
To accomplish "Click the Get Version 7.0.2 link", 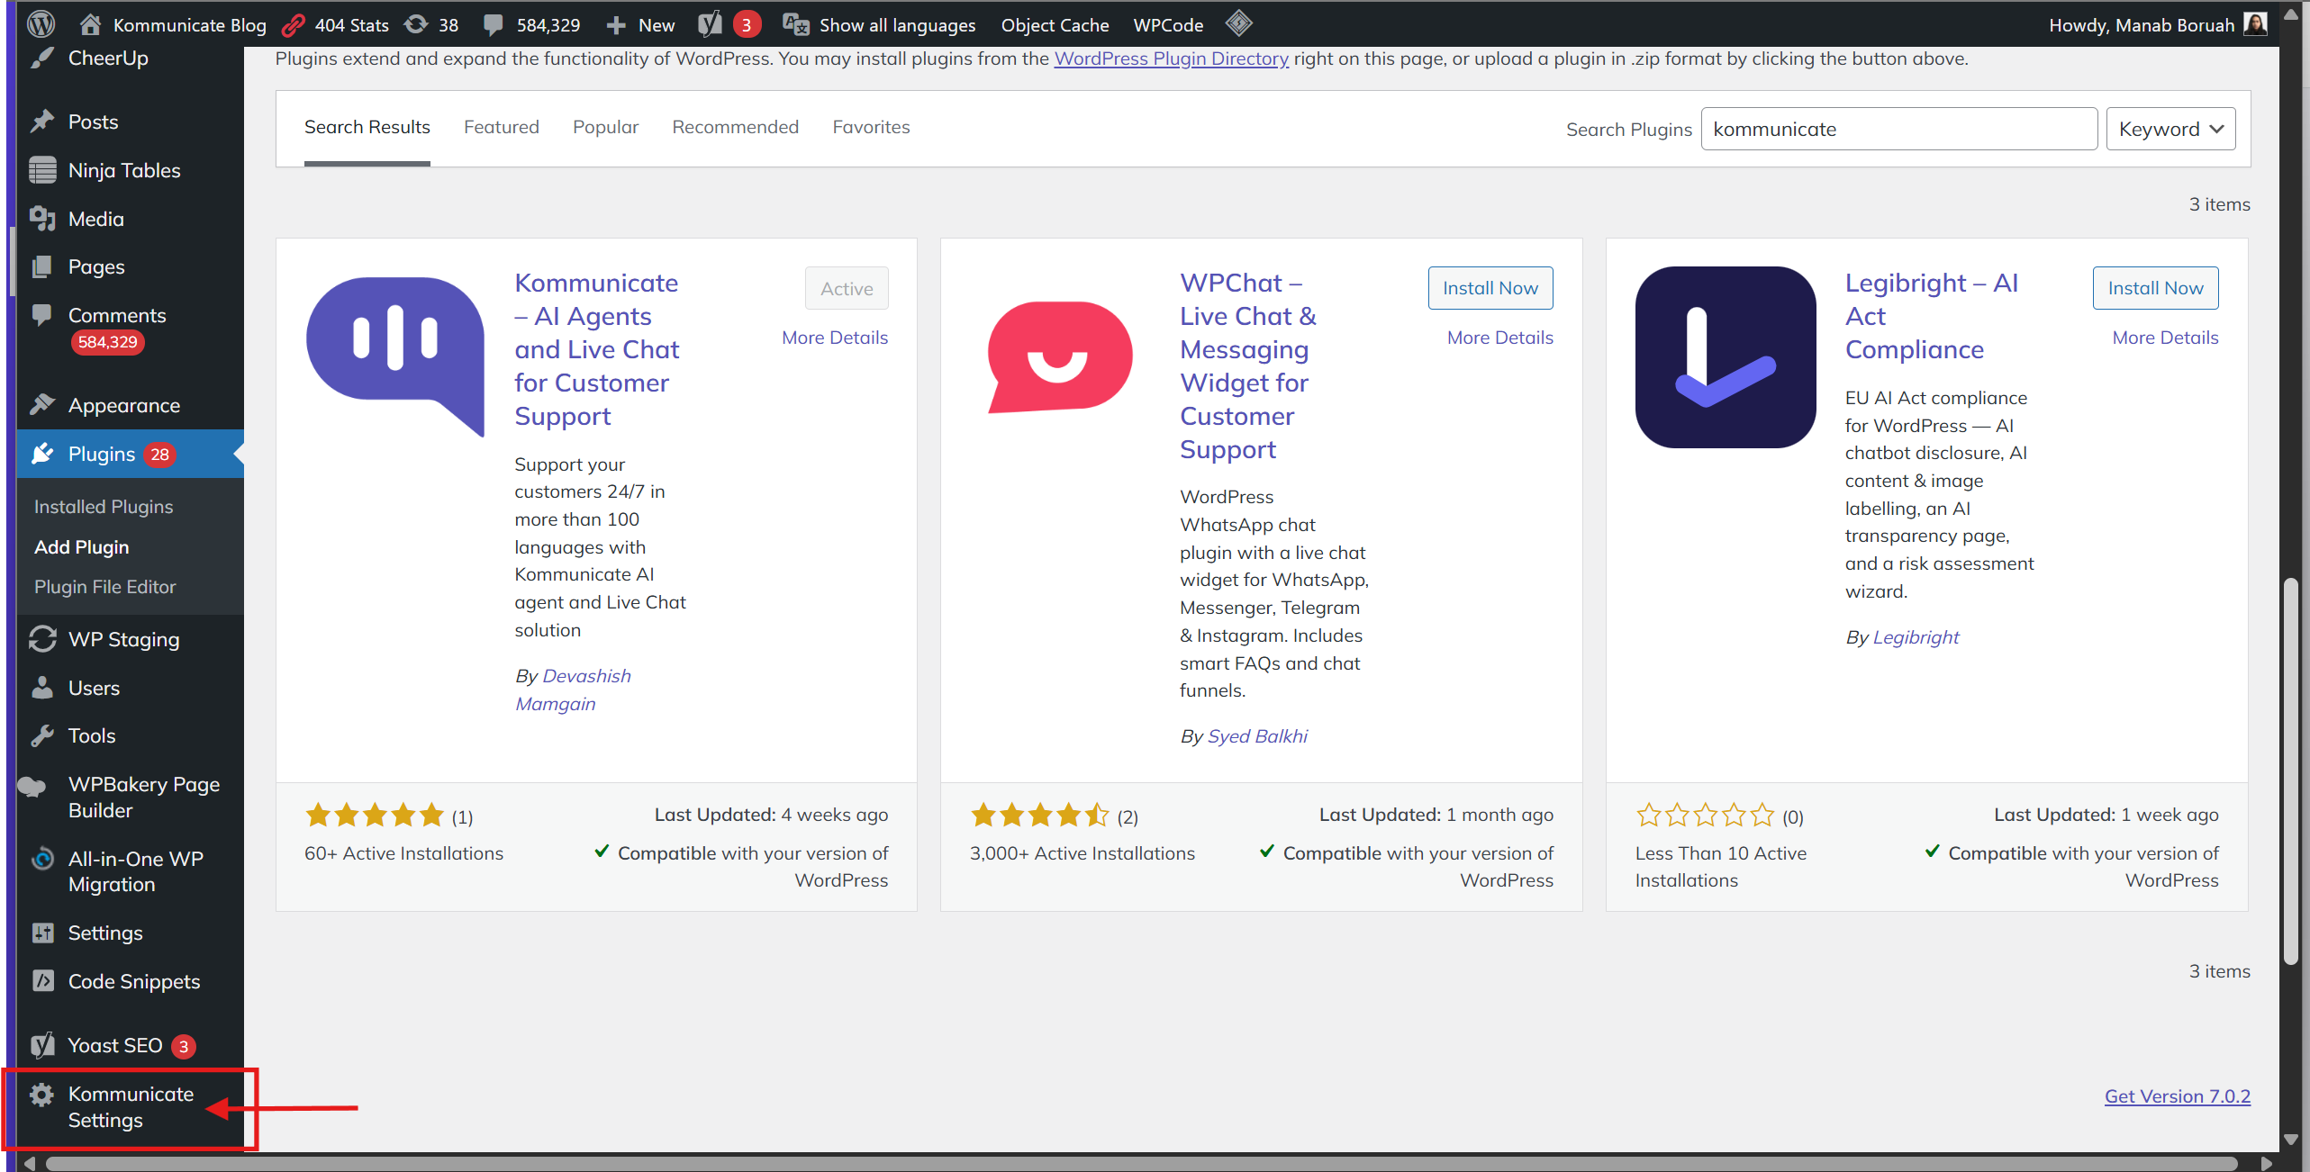I will 2177,1096.
